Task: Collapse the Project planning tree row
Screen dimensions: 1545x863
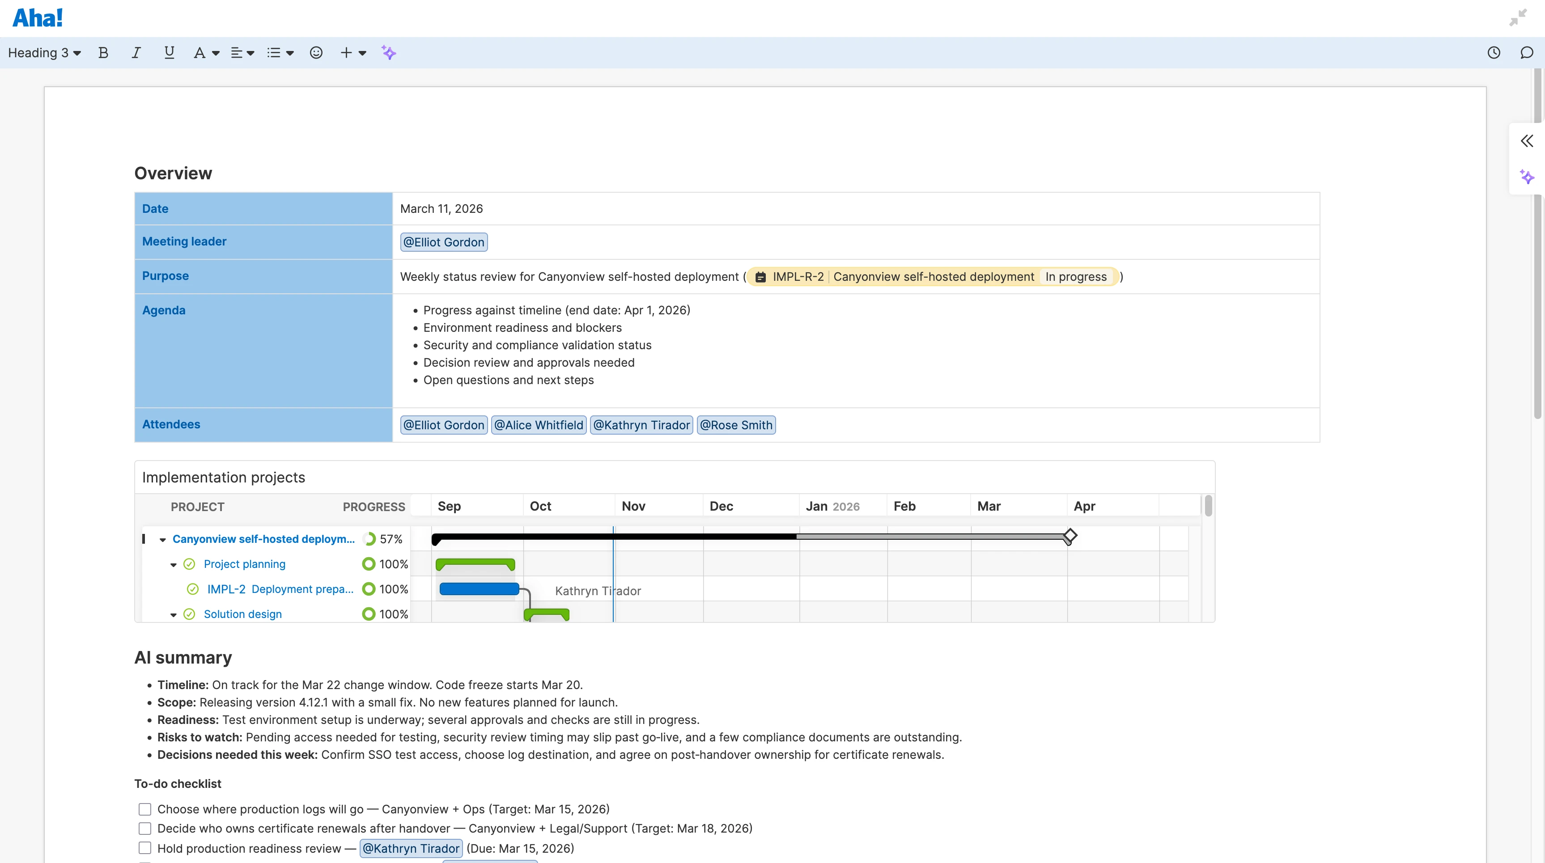Action: click(x=174, y=564)
